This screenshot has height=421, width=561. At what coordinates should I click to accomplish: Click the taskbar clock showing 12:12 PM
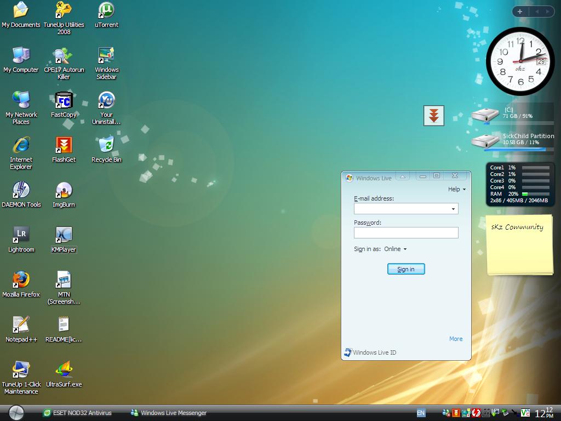coord(545,413)
